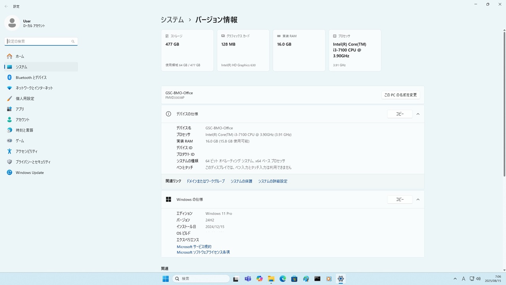Click the 16.0 GB (15.8 GB 使用可能) text
This screenshot has height=285, width=506.
coord(227,141)
